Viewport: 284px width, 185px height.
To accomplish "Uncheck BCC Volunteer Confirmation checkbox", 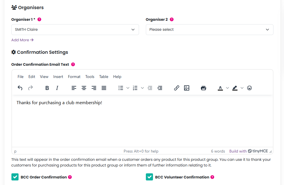I will (x=149, y=177).
